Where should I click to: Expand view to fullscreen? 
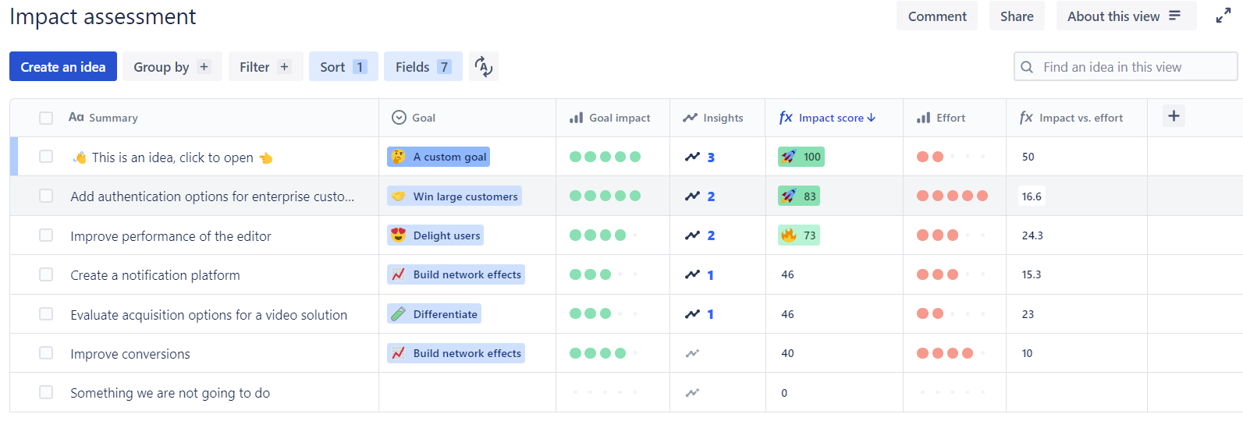click(x=1223, y=16)
